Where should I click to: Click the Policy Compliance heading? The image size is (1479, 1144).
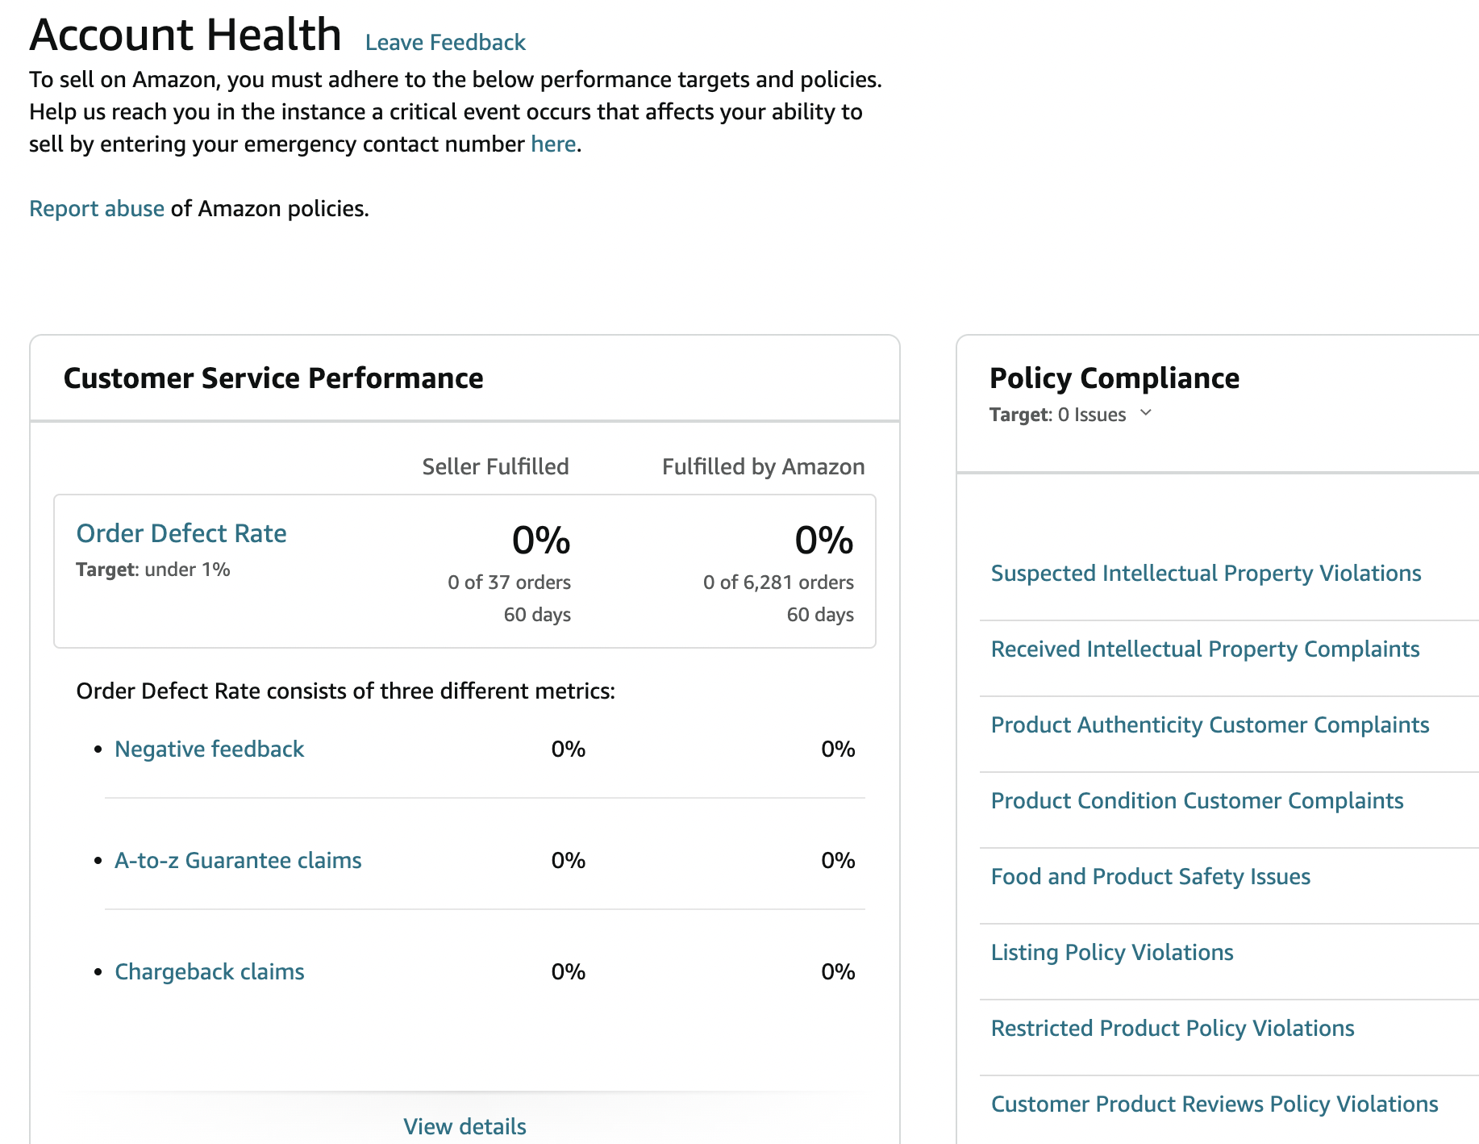coord(1114,378)
